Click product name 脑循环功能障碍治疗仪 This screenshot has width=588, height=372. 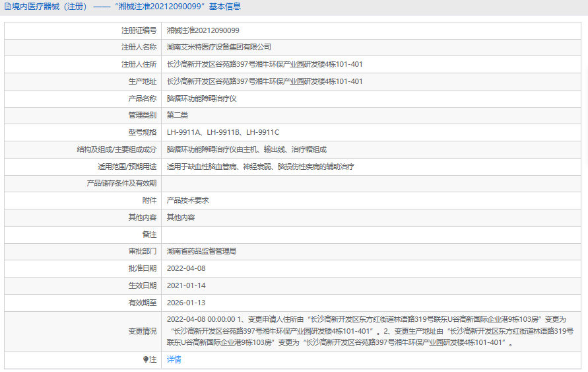[202, 98]
